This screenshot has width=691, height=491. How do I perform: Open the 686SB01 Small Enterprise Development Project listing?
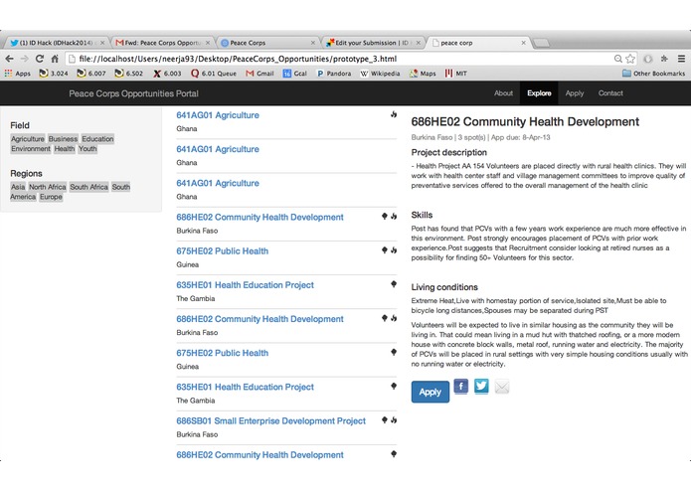[271, 421]
